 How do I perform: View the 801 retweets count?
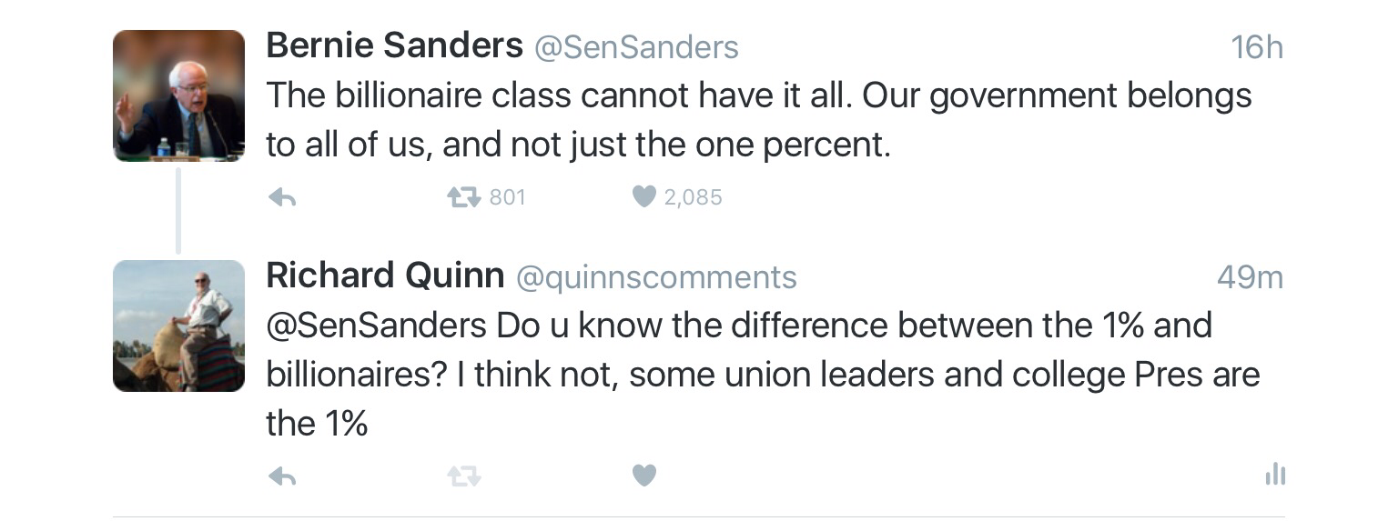point(507,197)
